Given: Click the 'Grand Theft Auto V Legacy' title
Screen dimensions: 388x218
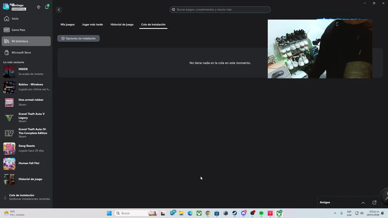Looking at the screenshot, I should click(x=32, y=116).
